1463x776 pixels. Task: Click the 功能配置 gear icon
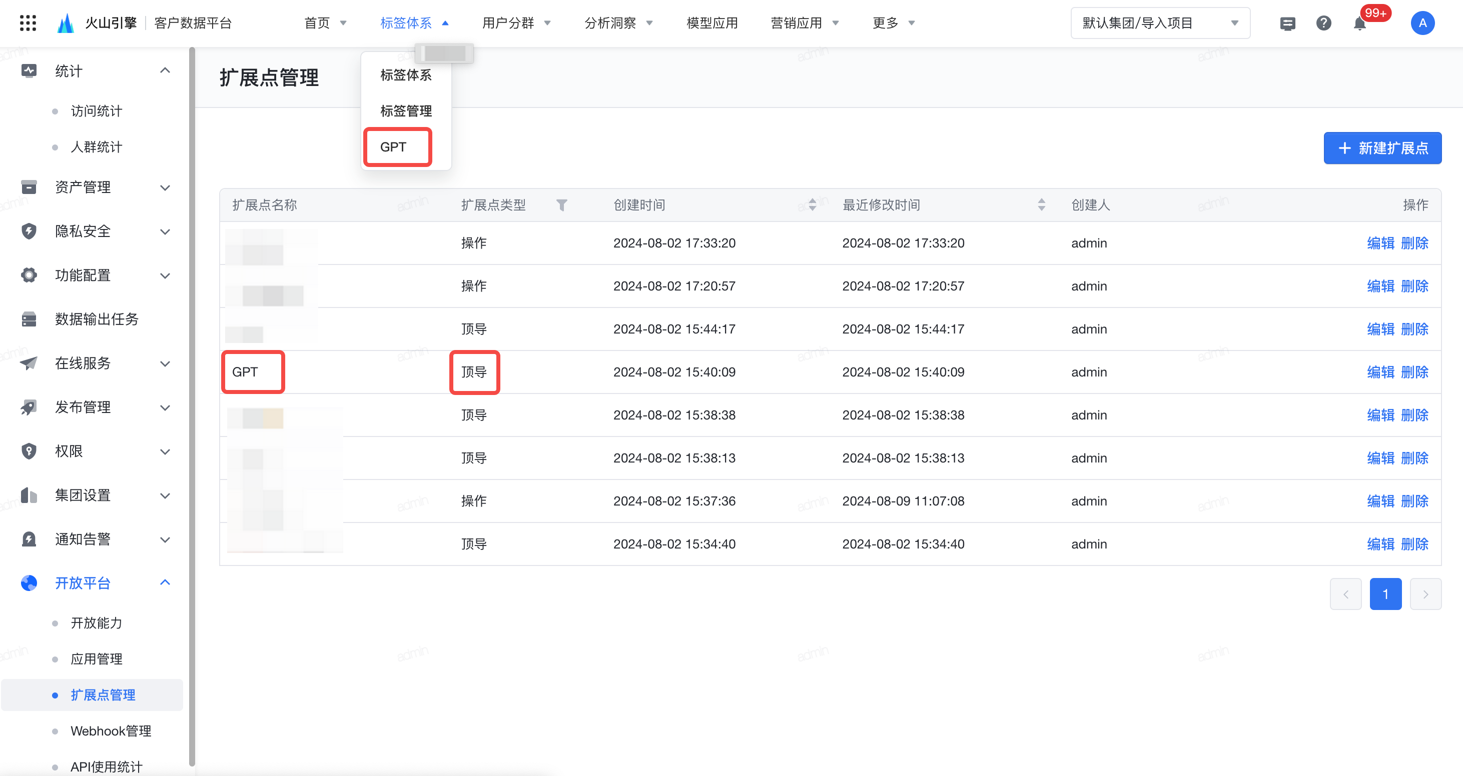click(29, 275)
